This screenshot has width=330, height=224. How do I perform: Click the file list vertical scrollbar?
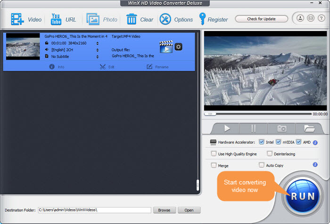(x=198, y=185)
